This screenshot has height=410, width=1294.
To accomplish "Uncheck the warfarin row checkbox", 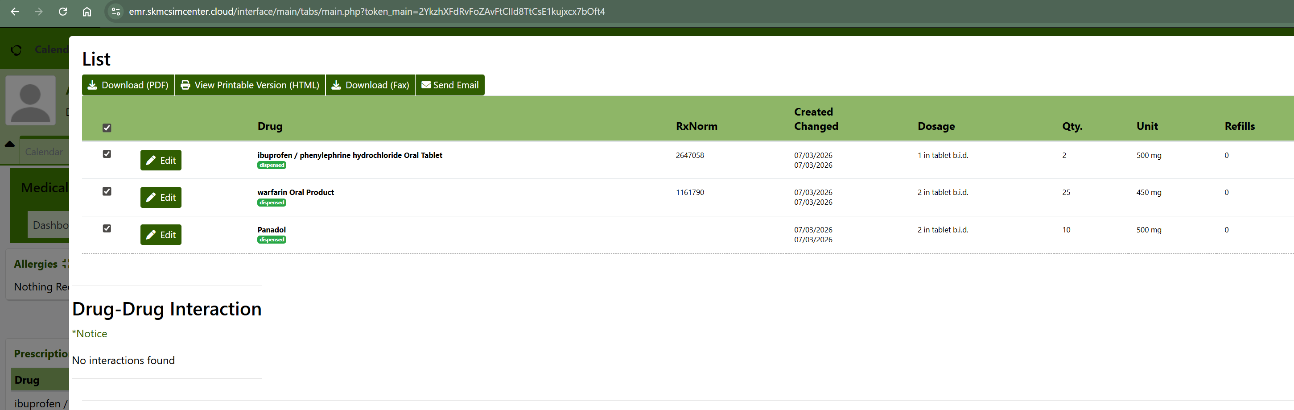I will tap(107, 191).
